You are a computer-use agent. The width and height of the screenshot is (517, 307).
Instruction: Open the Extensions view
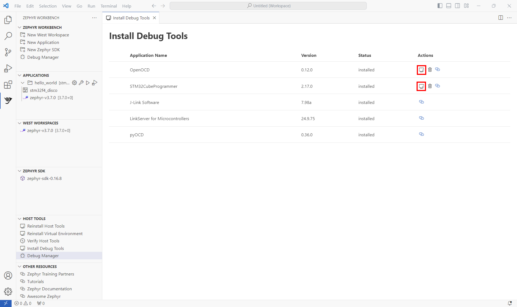point(8,85)
